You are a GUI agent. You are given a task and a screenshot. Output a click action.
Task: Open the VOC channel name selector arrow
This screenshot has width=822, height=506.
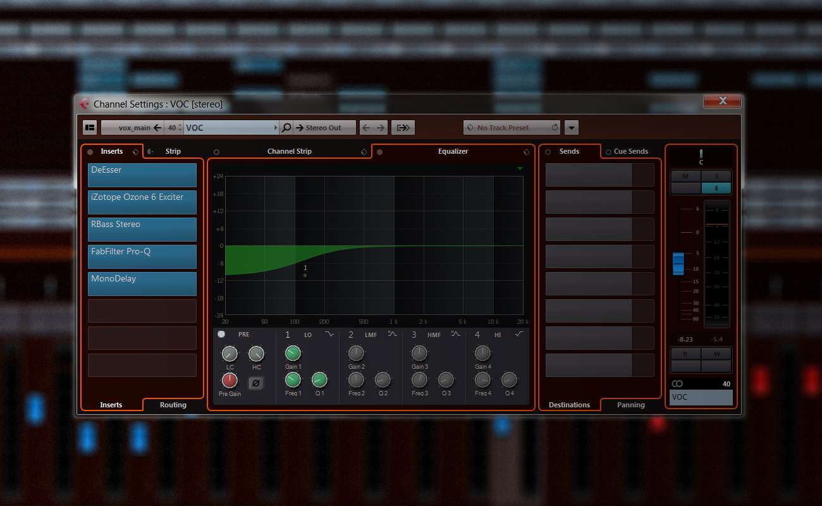(276, 128)
